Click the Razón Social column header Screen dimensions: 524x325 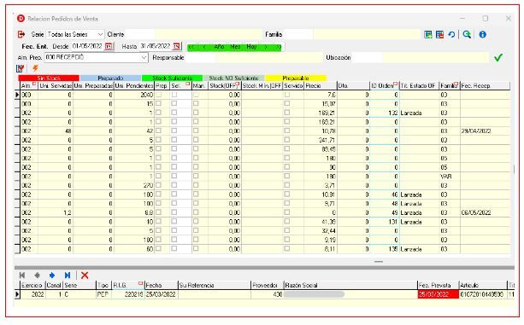click(350, 285)
